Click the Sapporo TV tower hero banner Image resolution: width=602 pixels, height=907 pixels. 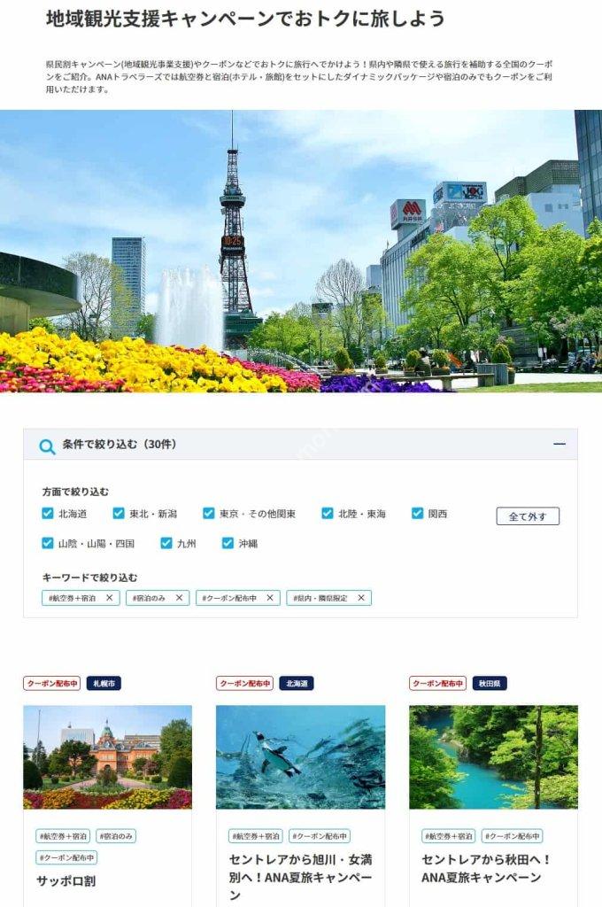tap(301, 251)
